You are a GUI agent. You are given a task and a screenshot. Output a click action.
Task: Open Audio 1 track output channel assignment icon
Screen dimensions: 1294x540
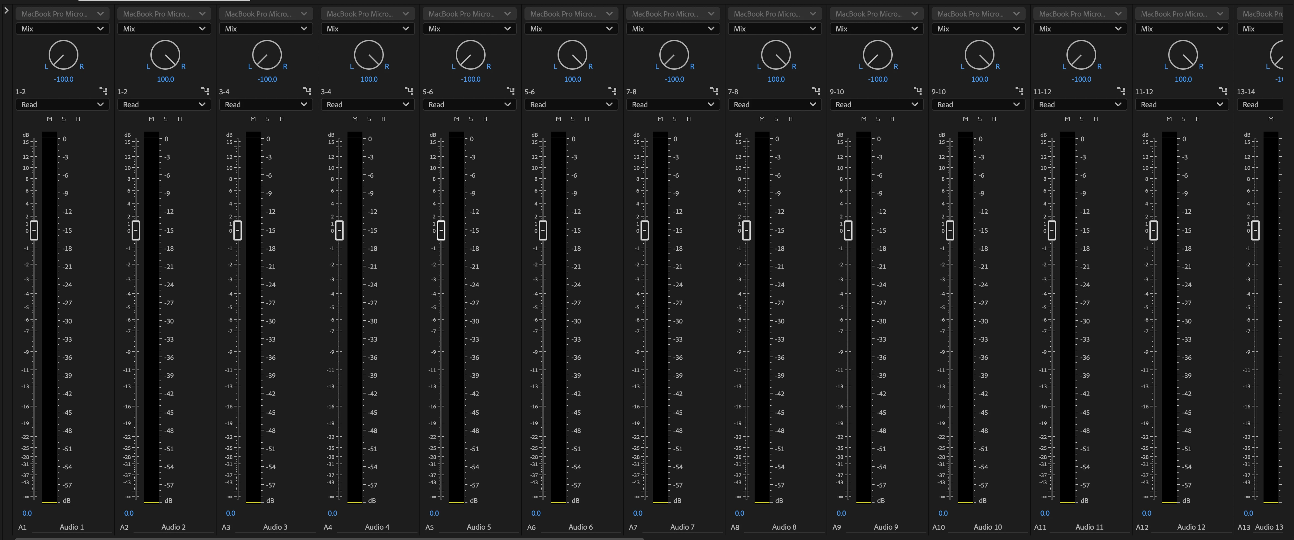pos(103,91)
